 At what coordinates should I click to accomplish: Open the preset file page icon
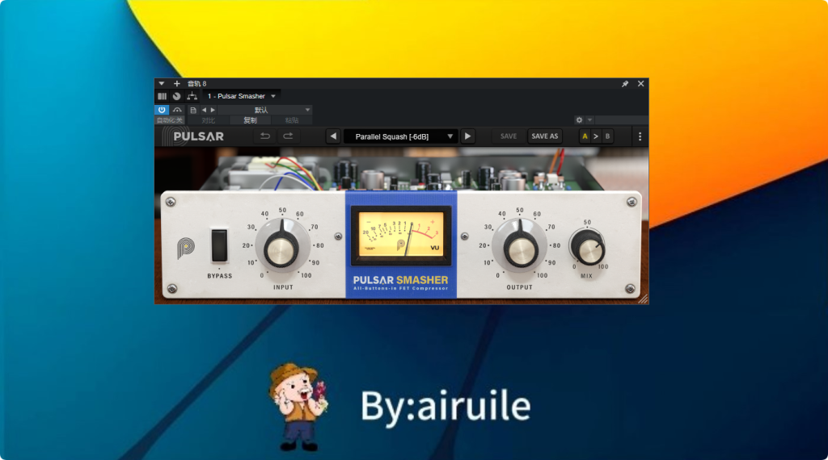tap(193, 110)
